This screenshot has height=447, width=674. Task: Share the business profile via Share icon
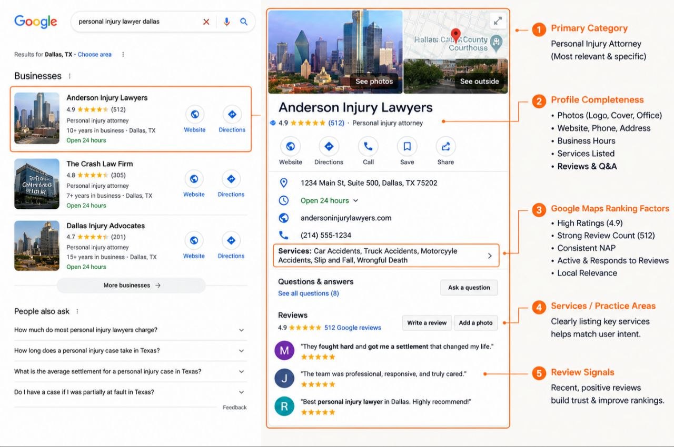point(445,146)
